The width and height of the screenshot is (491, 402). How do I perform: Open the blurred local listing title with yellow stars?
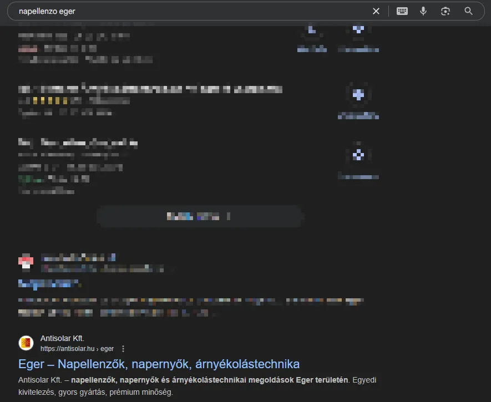[150, 89]
